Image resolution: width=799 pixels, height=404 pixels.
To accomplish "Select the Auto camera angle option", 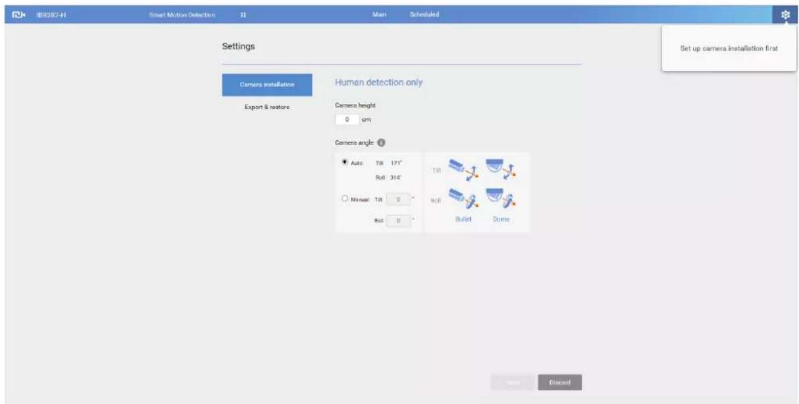I will (x=344, y=162).
